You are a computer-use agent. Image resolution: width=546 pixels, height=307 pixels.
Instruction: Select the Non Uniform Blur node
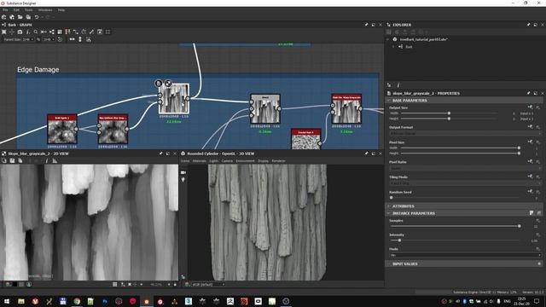[x=113, y=129]
